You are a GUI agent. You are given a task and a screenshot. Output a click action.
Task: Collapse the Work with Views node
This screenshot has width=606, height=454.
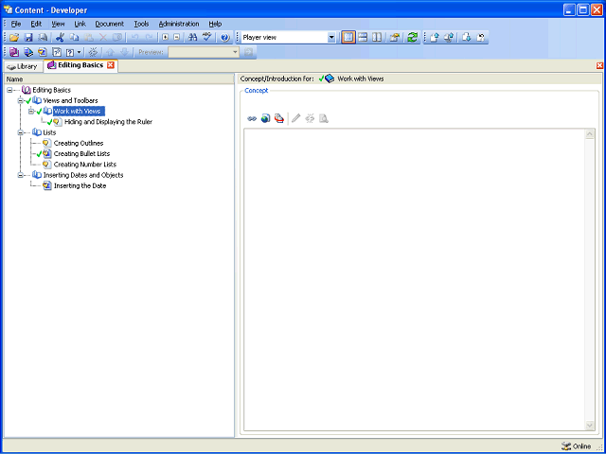click(31, 112)
